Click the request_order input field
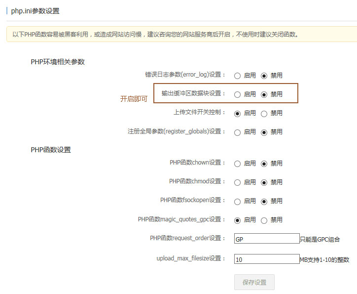The width and height of the screenshot is (357, 294). (267, 239)
